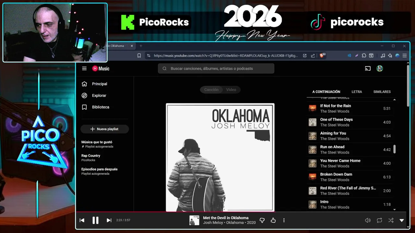Click the YouTube Music logo

click(101, 68)
